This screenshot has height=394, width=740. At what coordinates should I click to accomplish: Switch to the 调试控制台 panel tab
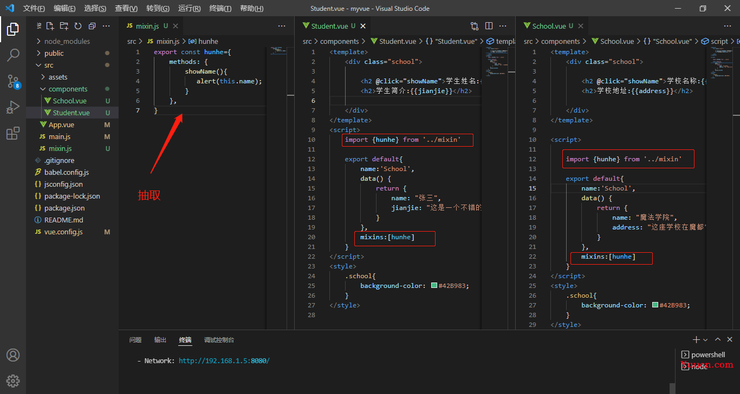pyautogui.click(x=219, y=340)
